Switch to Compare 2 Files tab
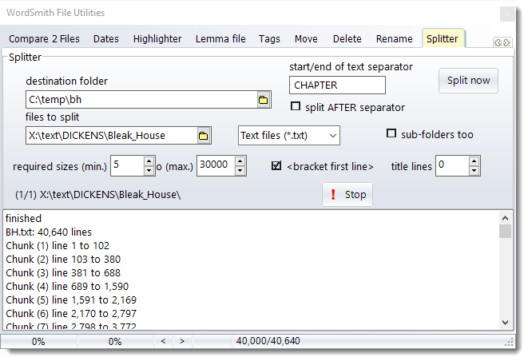This screenshot has height=361, width=528. [44, 39]
